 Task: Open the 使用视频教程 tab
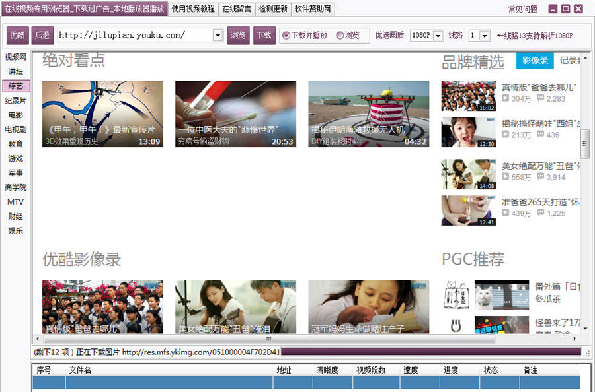click(x=193, y=9)
